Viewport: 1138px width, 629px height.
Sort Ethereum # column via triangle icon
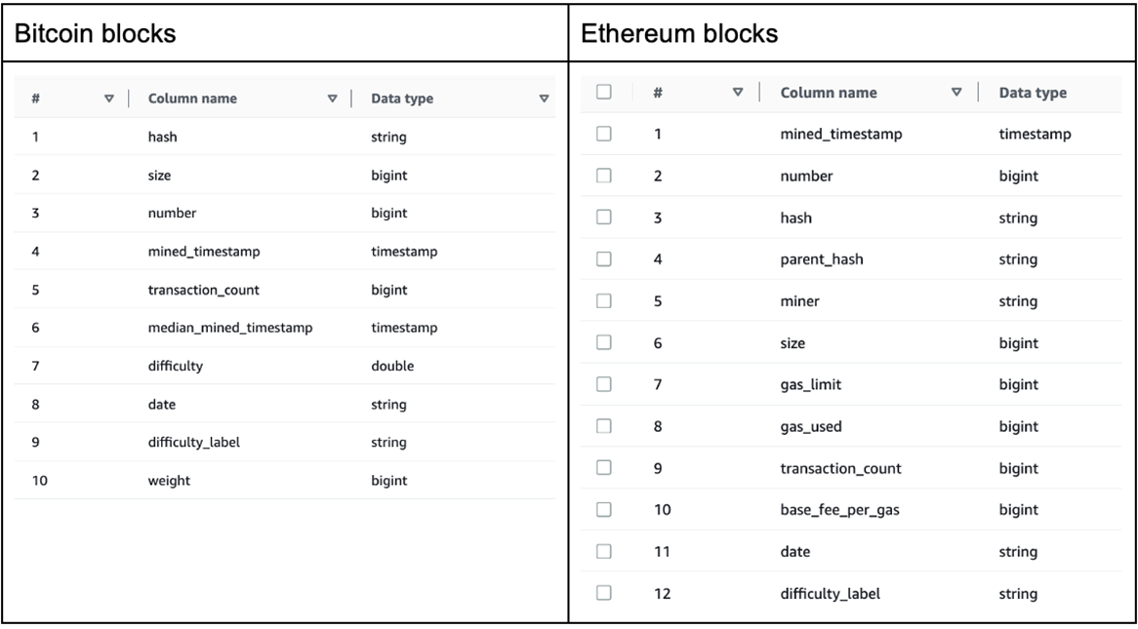(x=738, y=92)
